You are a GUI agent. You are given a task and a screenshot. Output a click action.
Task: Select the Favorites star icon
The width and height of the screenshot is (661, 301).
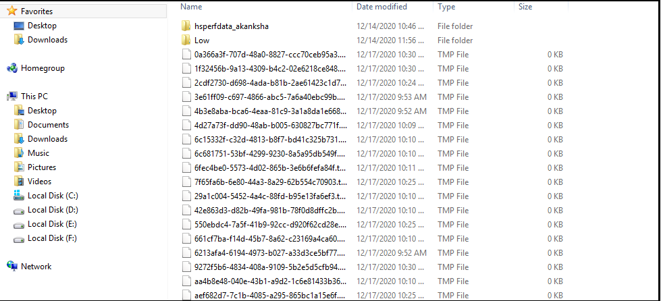pos(11,11)
